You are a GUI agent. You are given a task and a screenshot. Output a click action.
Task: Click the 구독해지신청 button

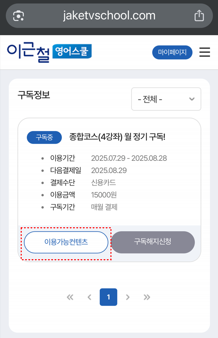[x=153, y=242]
